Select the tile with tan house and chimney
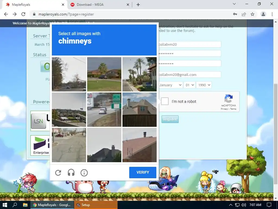 [140, 110]
